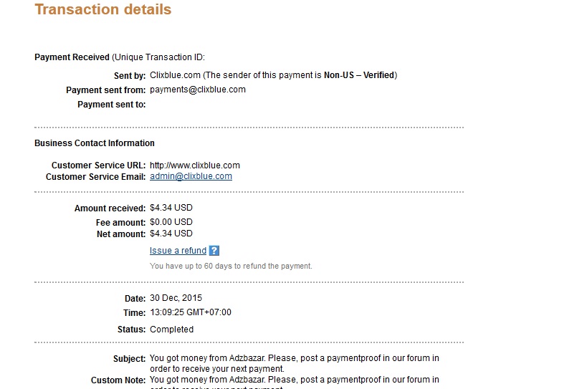Click the "Issue a refund" link
587x389 pixels.
coord(178,251)
